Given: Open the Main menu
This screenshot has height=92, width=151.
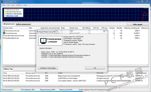Looking at the screenshot, I should [4, 5].
